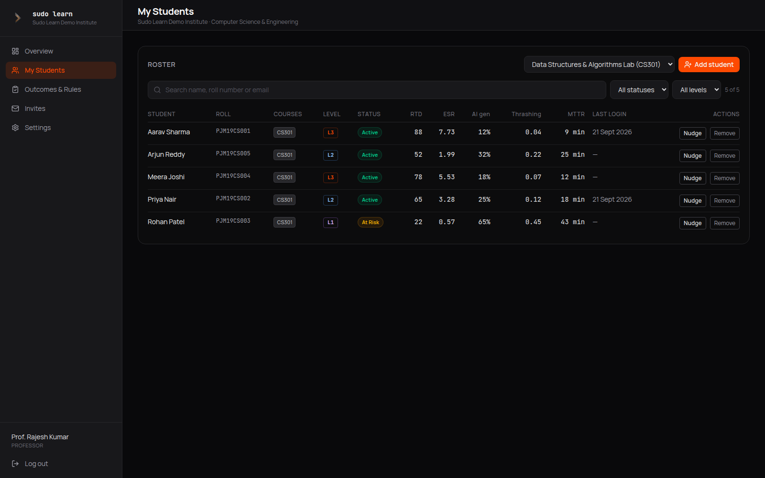Remove Meera Joshi from roster
The height and width of the screenshot is (478, 765).
pyautogui.click(x=724, y=178)
